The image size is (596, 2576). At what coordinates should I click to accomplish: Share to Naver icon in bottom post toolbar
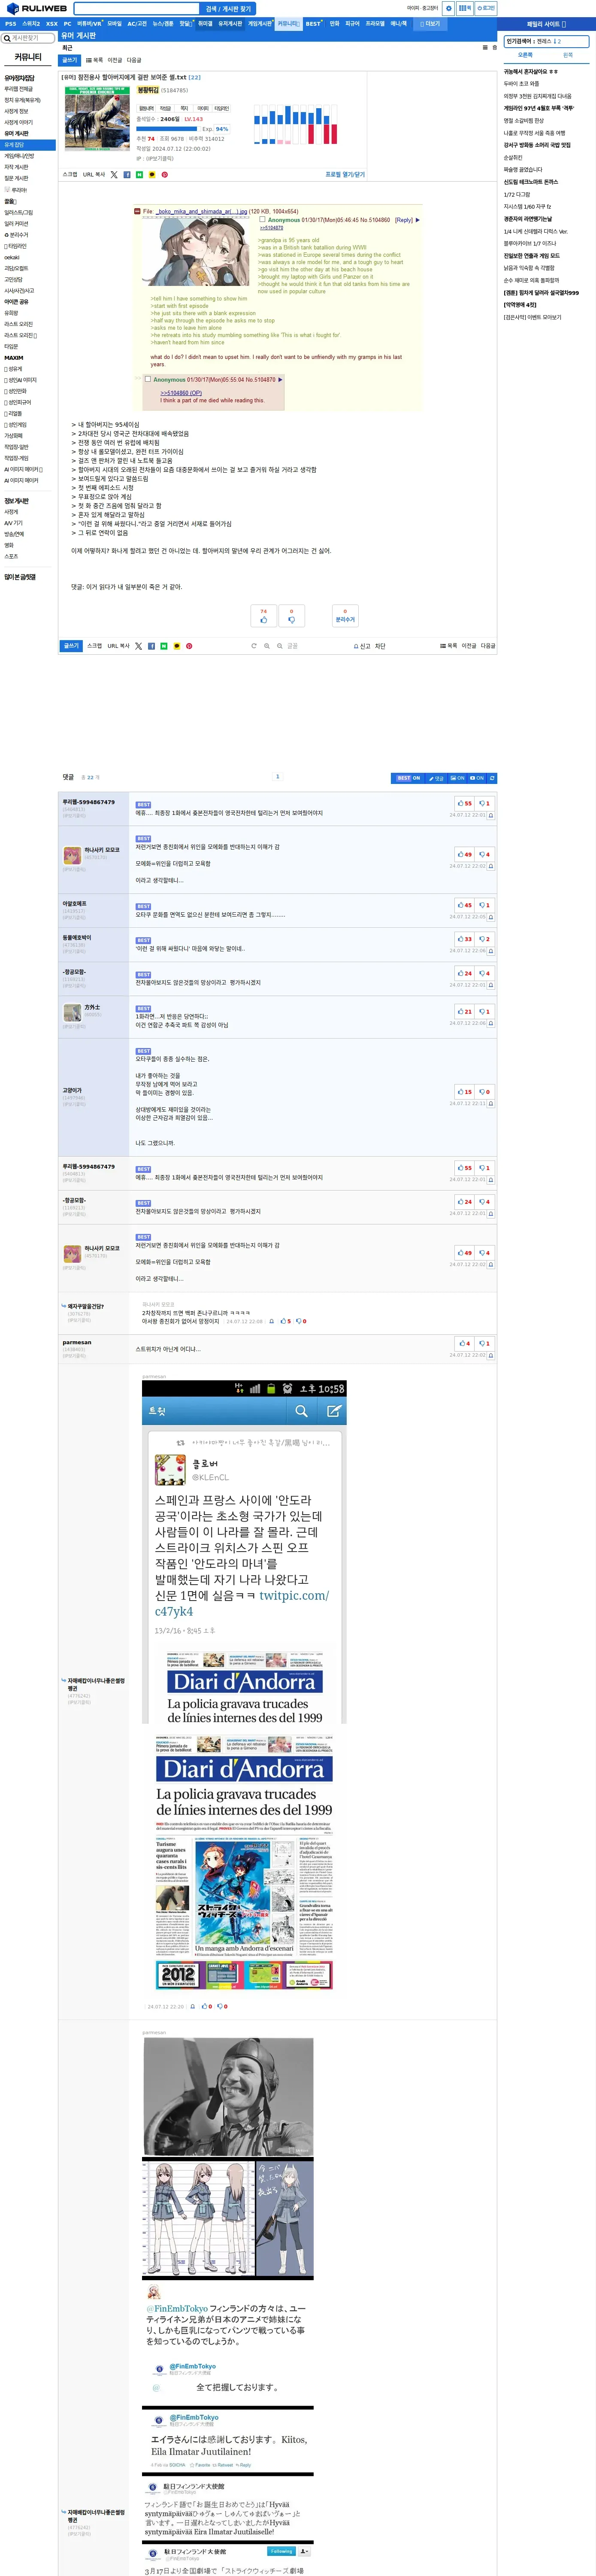point(163,646)
